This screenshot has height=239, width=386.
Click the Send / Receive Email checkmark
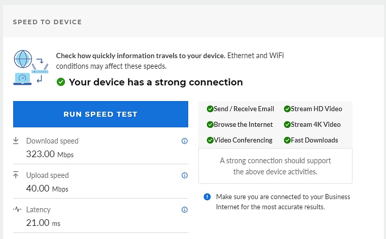click(210, 109)
